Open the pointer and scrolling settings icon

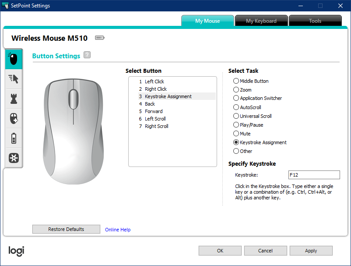(14, 79)
